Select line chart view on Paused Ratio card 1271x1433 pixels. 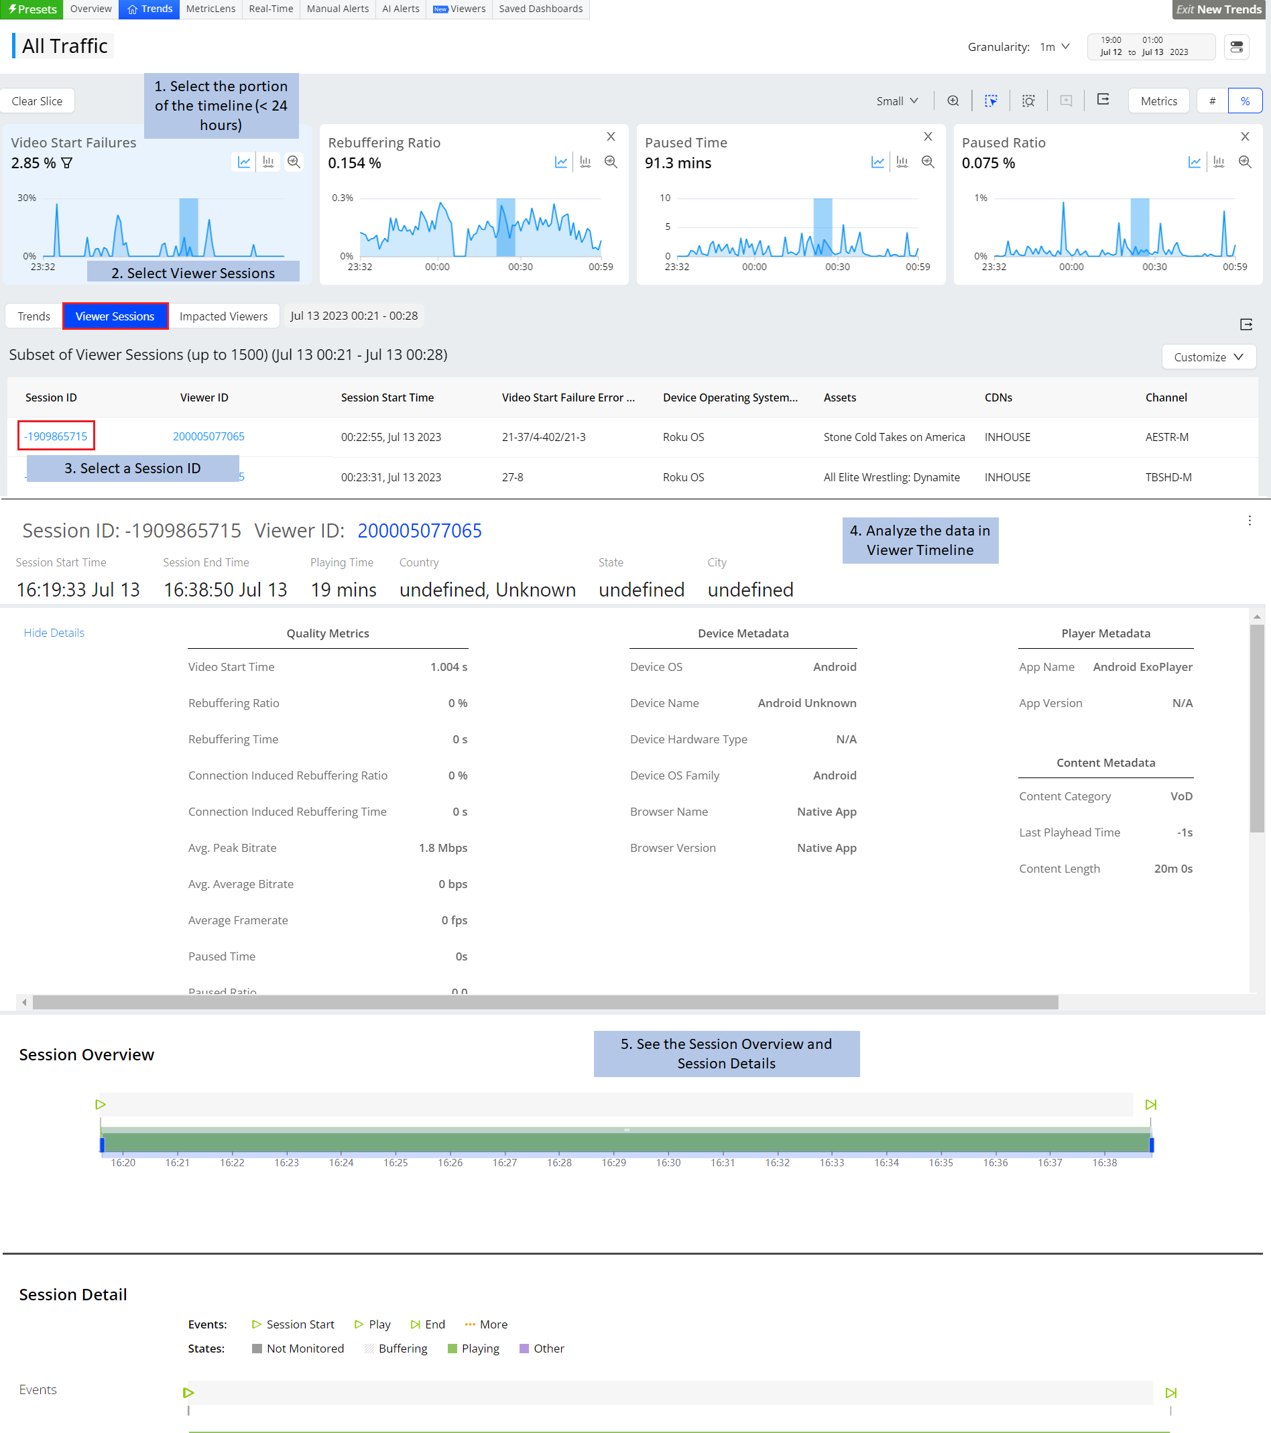click(x=1195, y=162)
